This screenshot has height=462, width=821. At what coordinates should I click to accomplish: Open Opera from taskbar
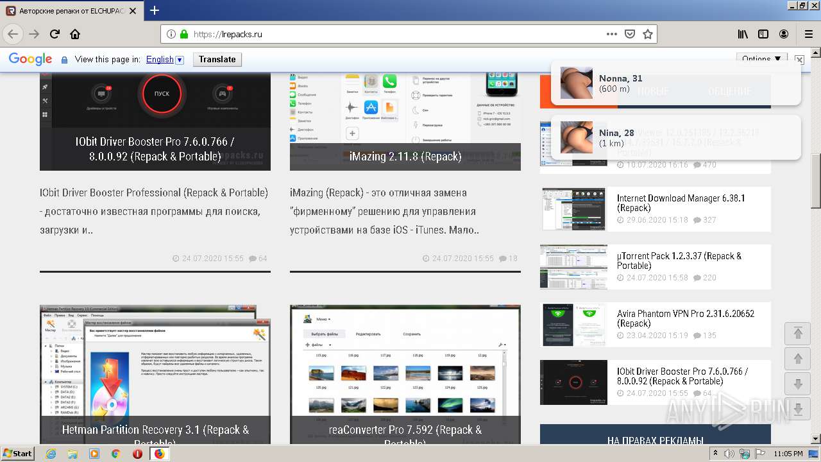(137, 454)
